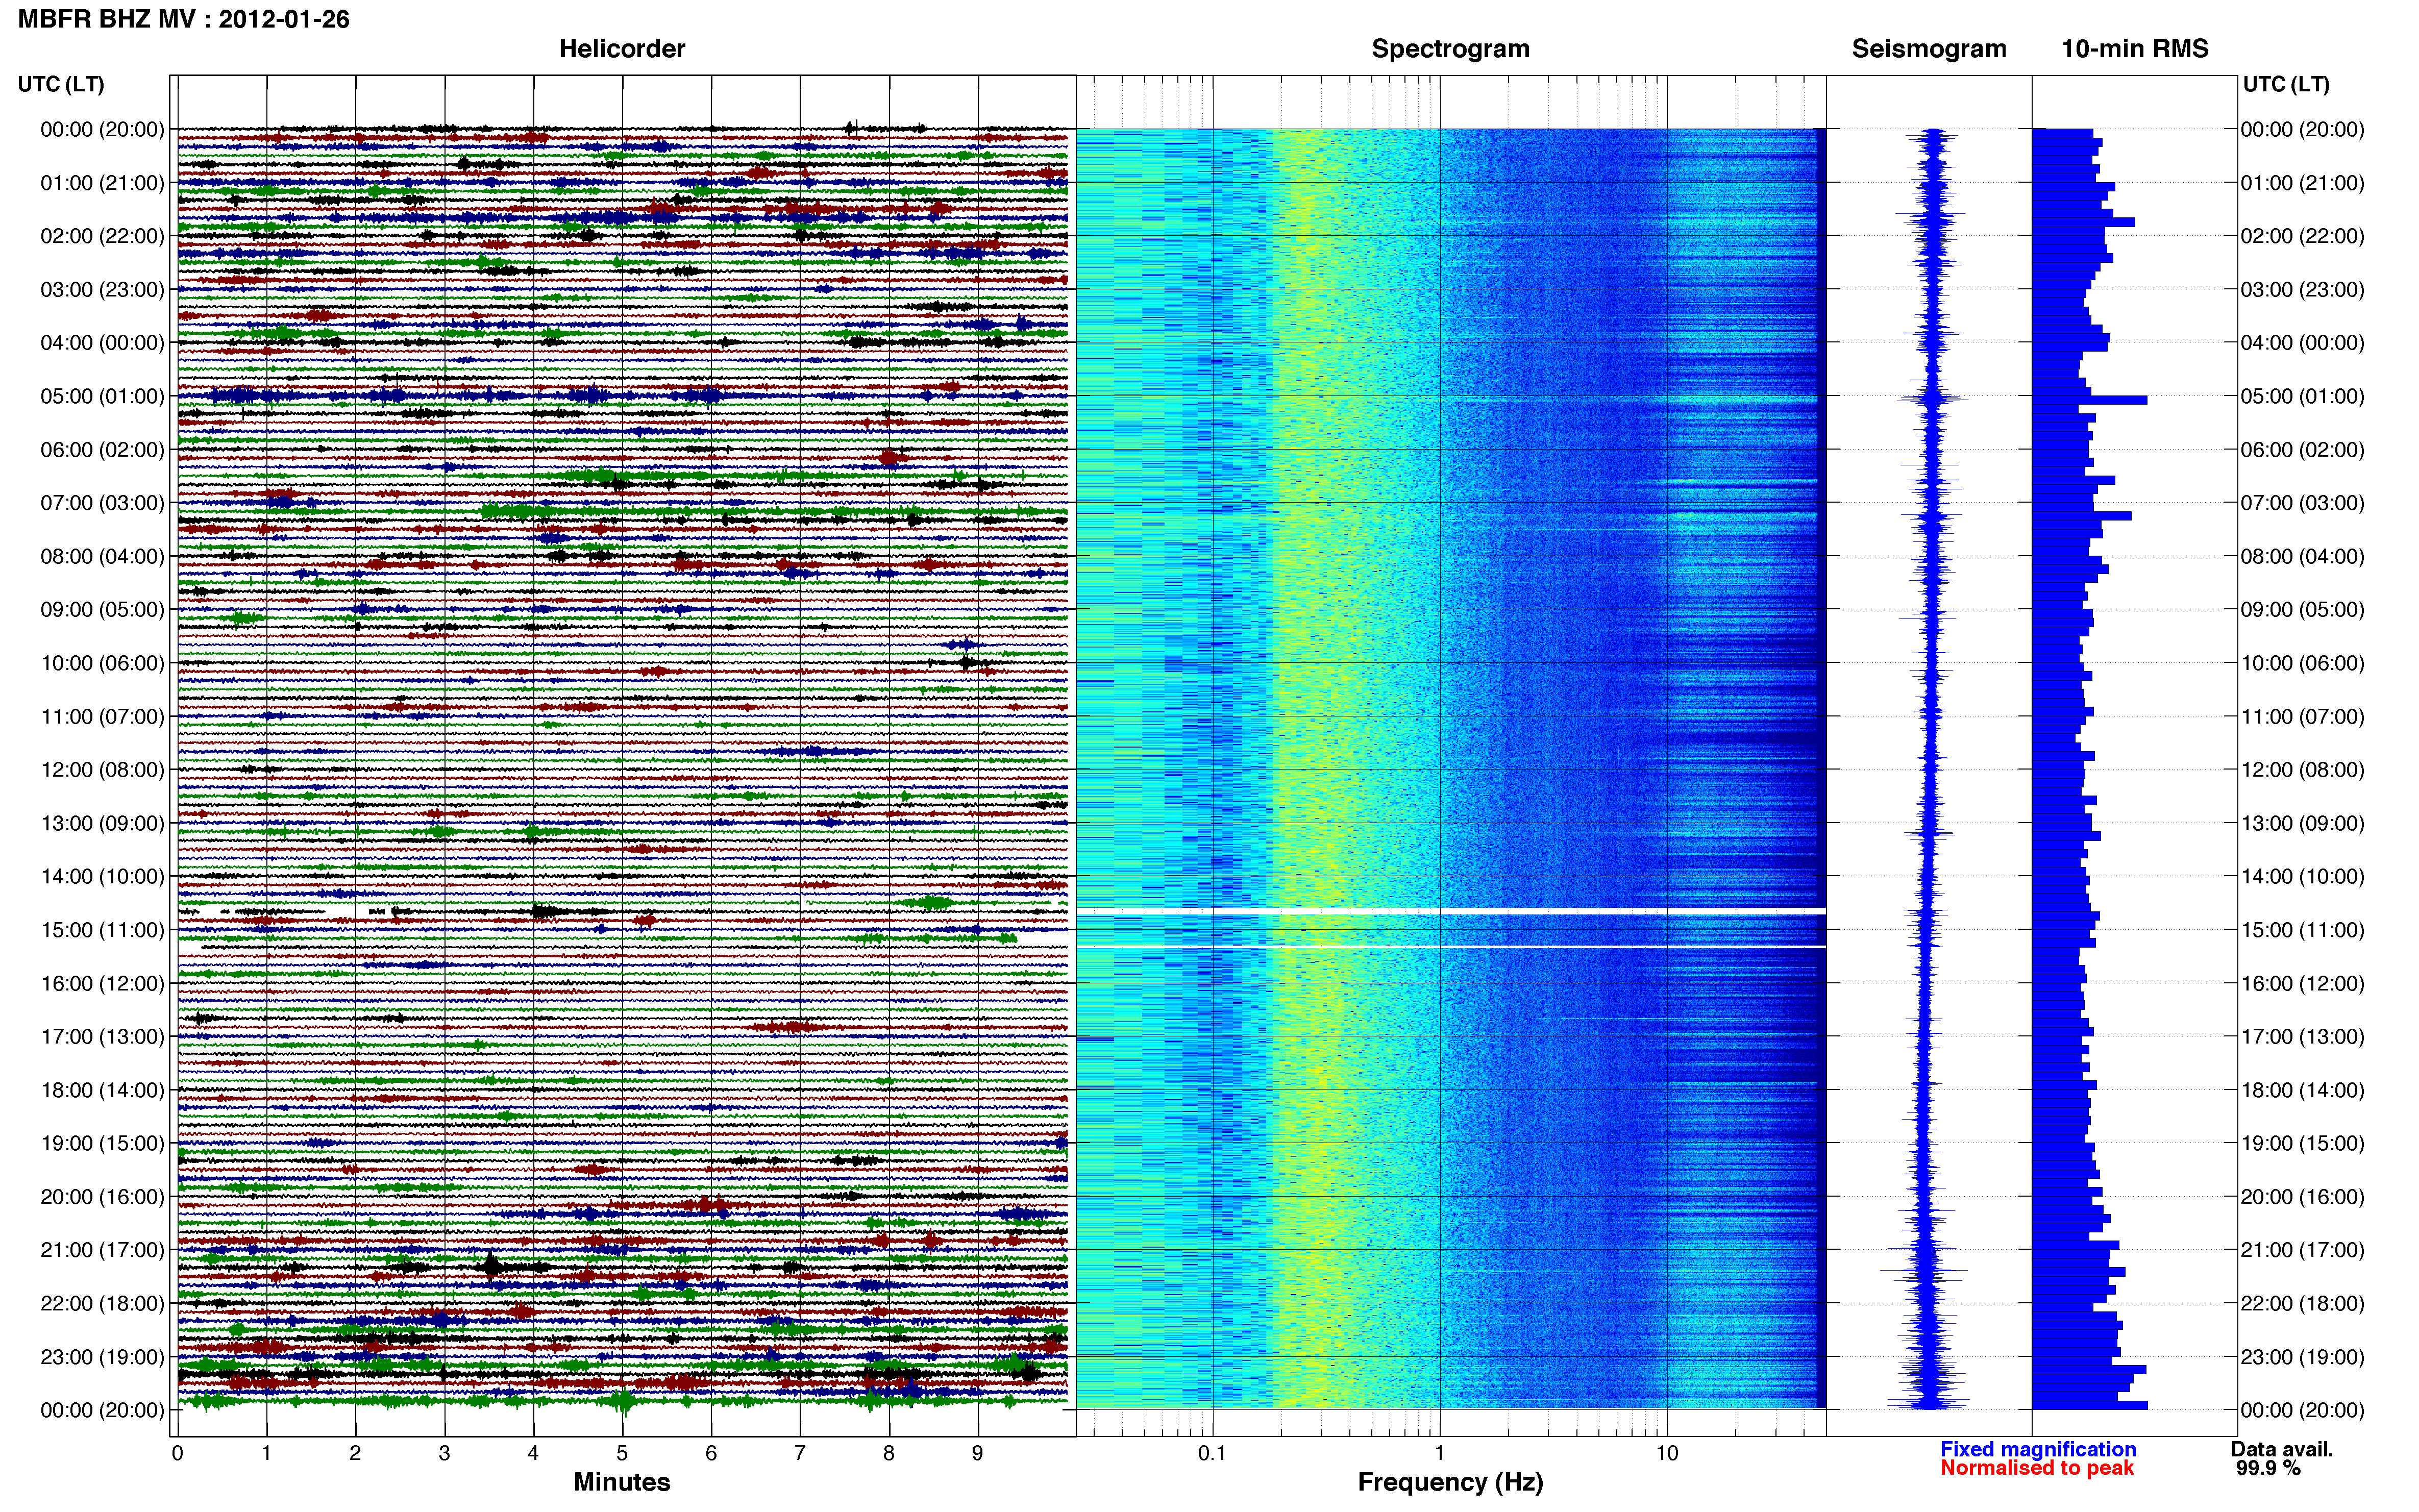Click right time label '07:00 (03:00)'
Image resolution: width=2419 pixels, height=1512 pixels.
click(2302, 503)
